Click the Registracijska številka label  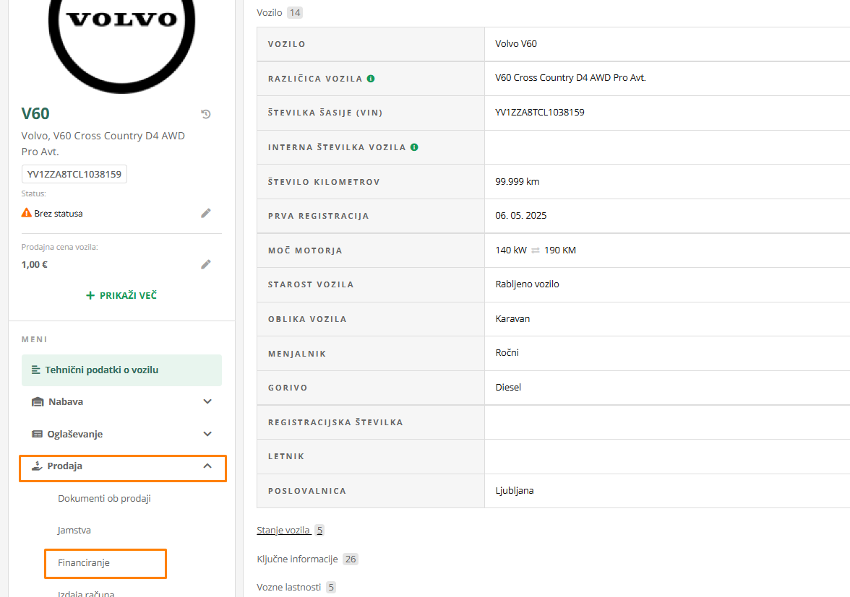click(335, 422)
